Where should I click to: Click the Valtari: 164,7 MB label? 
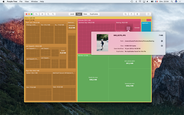pyautogui.click(x=32, y=73)
